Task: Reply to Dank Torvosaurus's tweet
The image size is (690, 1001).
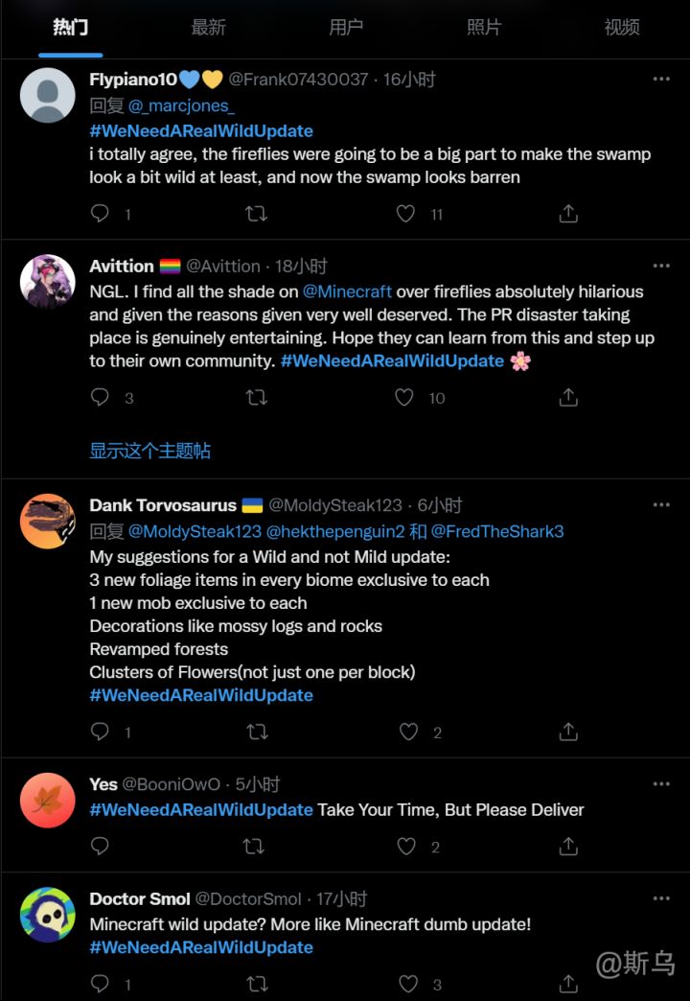Action: click(x=101, y=733)
